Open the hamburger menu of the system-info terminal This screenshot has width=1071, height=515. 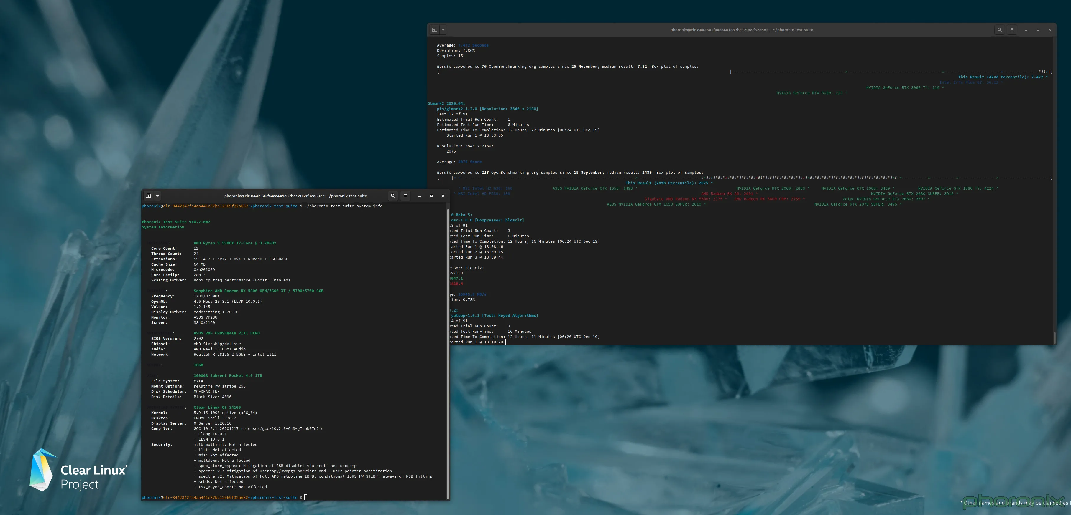(405, 196)
